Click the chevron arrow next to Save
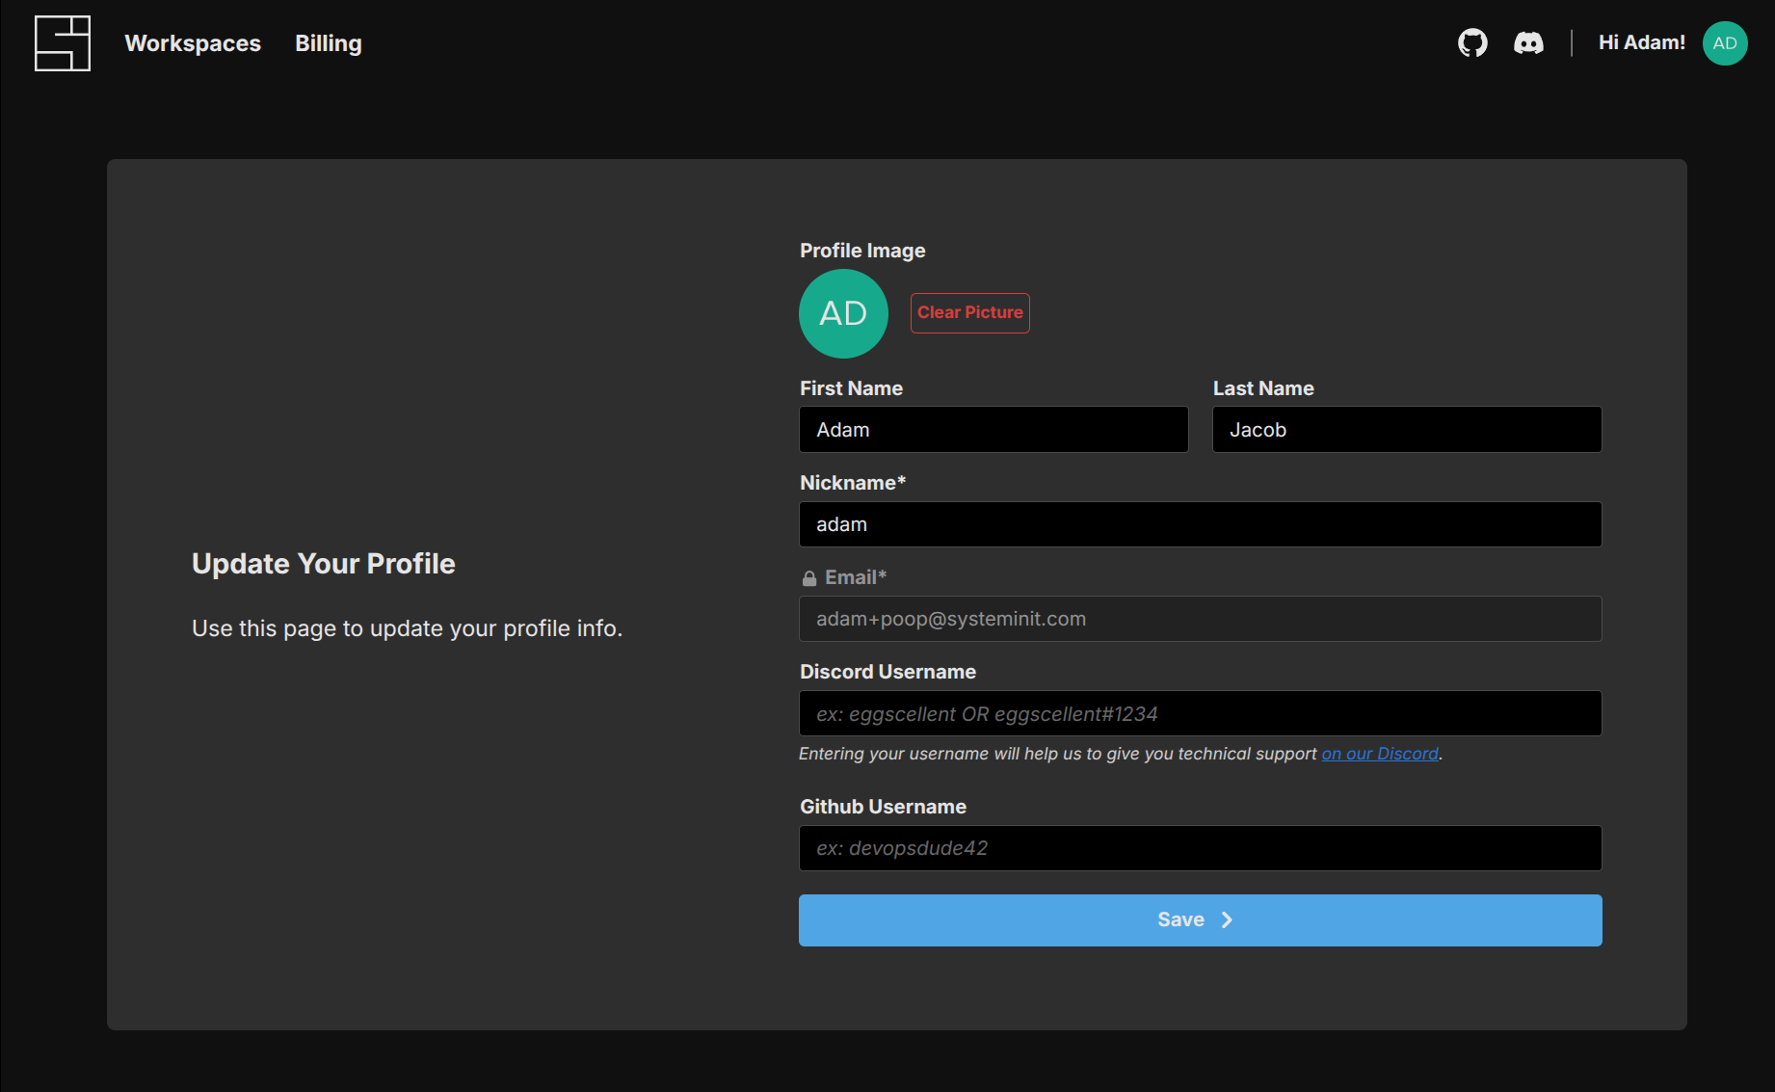 click(x=1227, y=920)
